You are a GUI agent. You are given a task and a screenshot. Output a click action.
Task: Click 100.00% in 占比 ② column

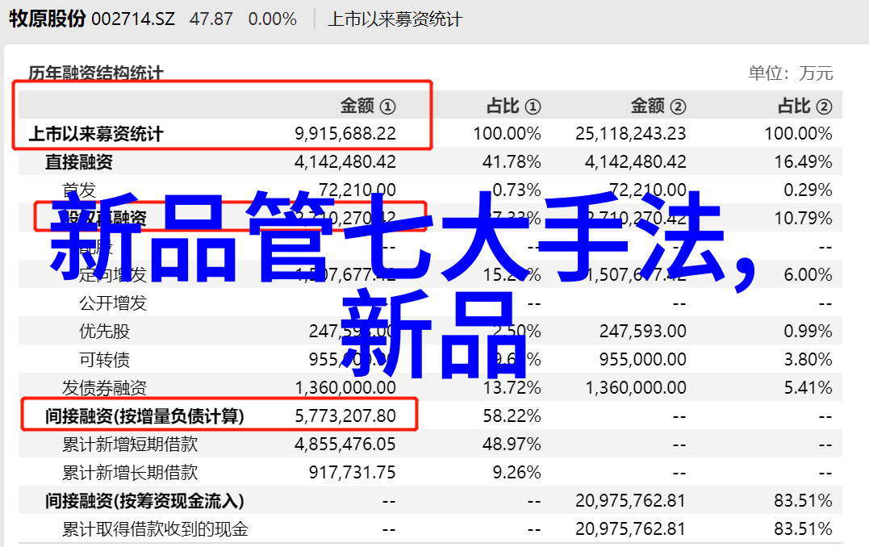point(798,134)
